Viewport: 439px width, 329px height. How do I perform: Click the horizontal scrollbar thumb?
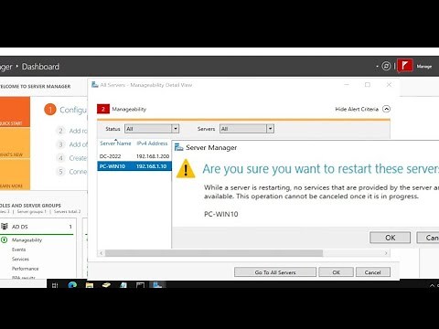coord(214,253)
